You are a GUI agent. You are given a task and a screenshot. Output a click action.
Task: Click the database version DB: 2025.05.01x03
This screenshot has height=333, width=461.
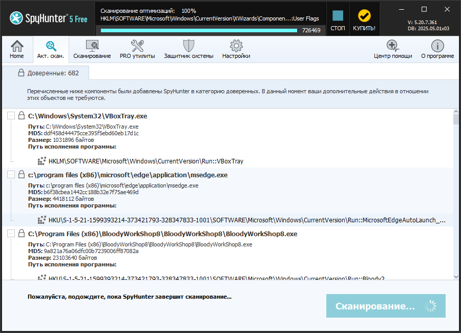tap(428, 29)
